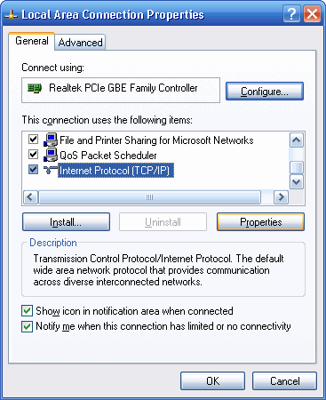Toggle the QoS Packet Scheduler checkbox
This screenshot has height=400, width=326.
(x=33, y=155)
